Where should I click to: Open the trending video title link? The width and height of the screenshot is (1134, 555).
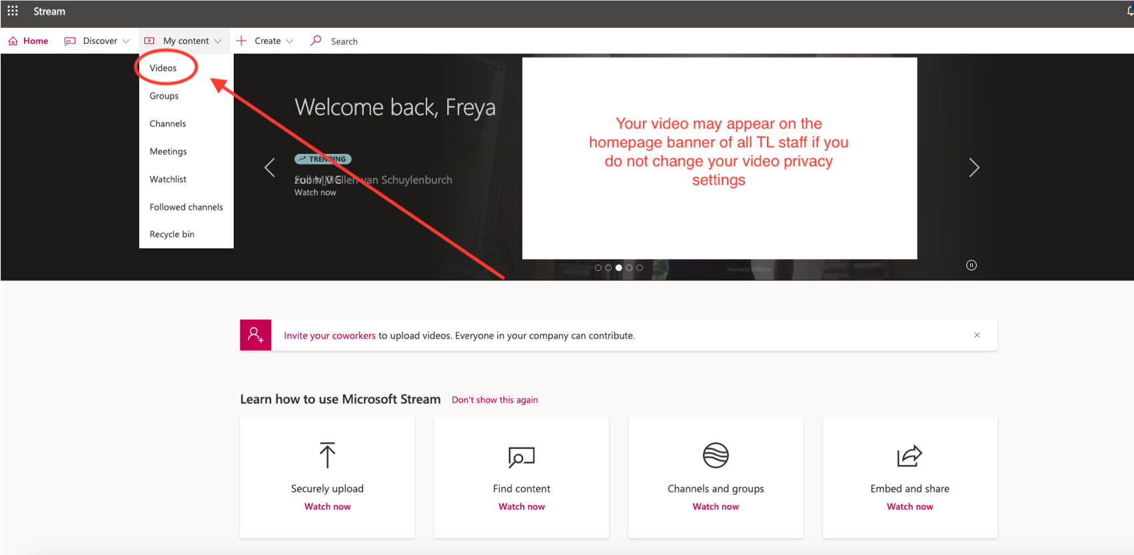click(373, 180)
